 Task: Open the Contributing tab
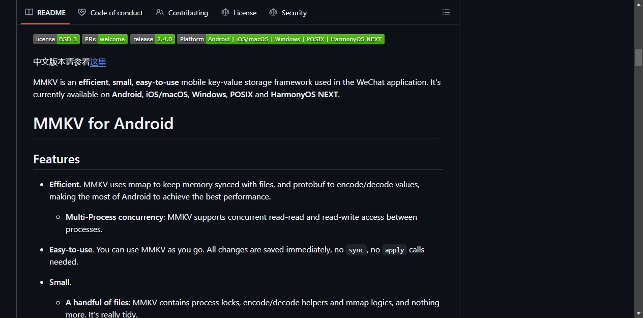click(182, 13)
